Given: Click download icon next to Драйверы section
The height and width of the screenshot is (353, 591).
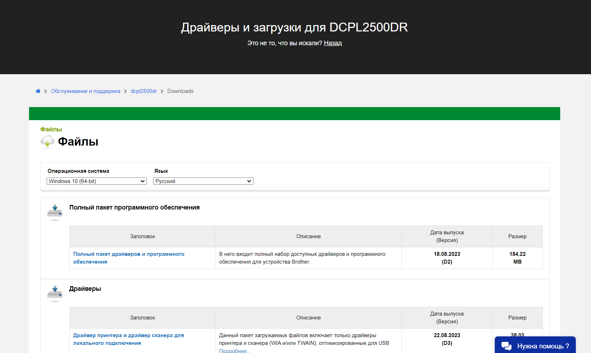Looking at the screenshot, I should tap(55, 293).
